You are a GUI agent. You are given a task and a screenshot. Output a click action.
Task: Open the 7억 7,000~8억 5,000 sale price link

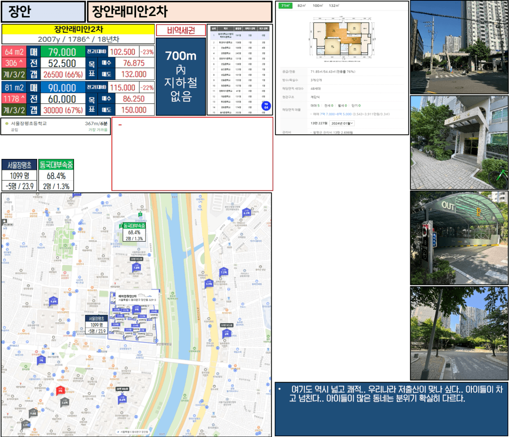[336, 114]
